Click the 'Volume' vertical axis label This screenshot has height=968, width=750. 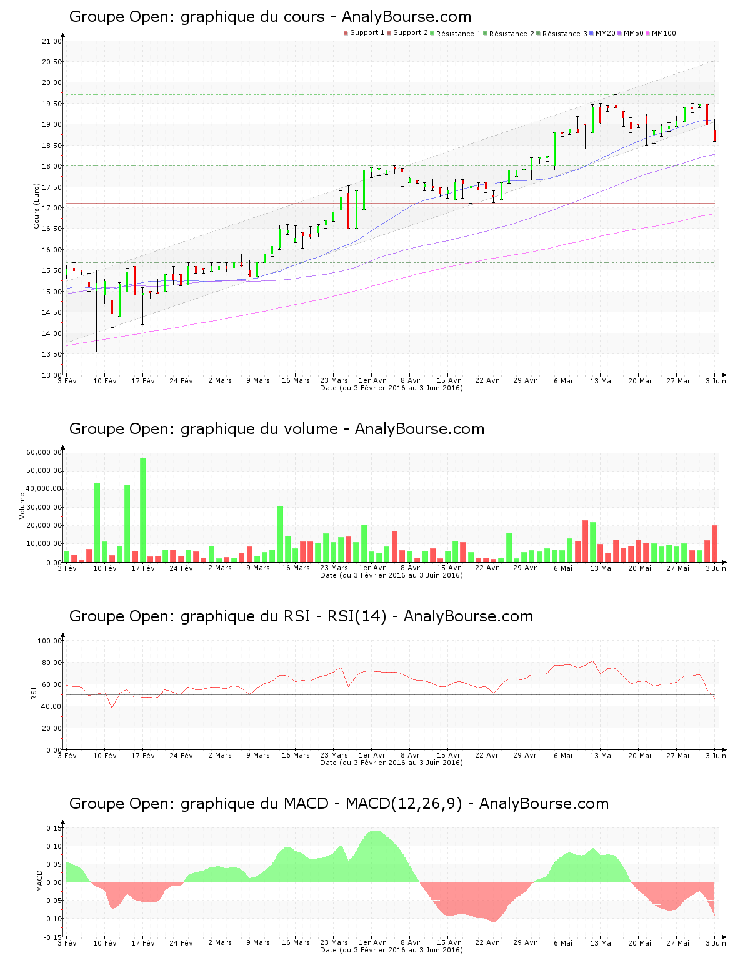[x=22, y=506]
